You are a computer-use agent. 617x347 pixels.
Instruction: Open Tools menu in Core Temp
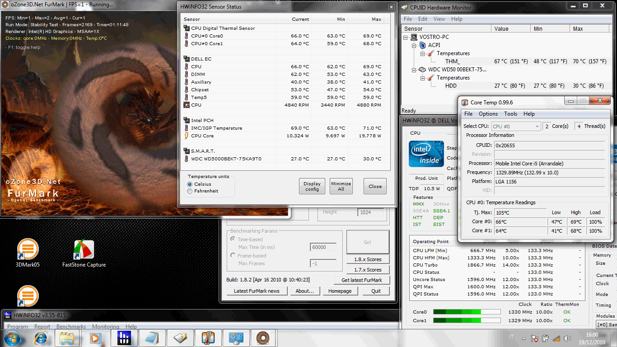[x=511, y=114]
